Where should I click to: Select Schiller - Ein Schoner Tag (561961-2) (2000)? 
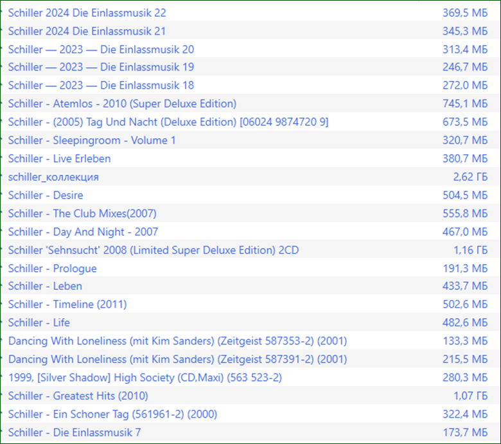click(x=113, y=414)
